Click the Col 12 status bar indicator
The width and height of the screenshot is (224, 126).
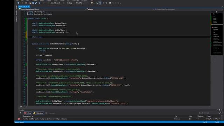pos(217,122)
